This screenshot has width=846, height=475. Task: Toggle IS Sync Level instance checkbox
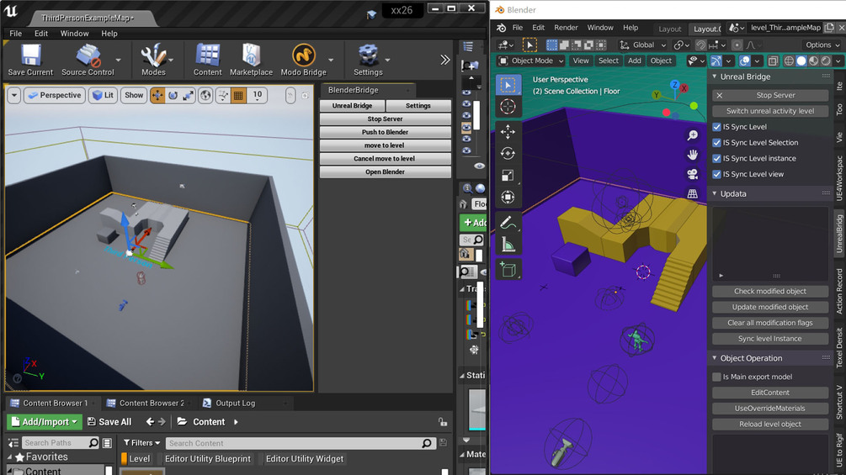pos(716,158)
